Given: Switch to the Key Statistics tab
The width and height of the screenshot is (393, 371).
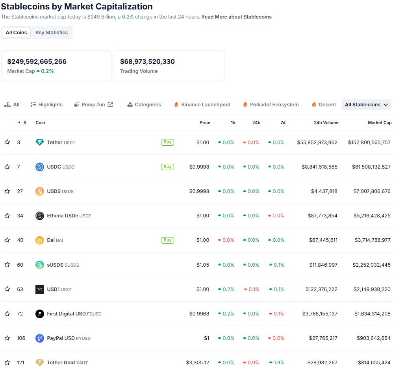Looking at the screenshot, I should pos(52,33).
